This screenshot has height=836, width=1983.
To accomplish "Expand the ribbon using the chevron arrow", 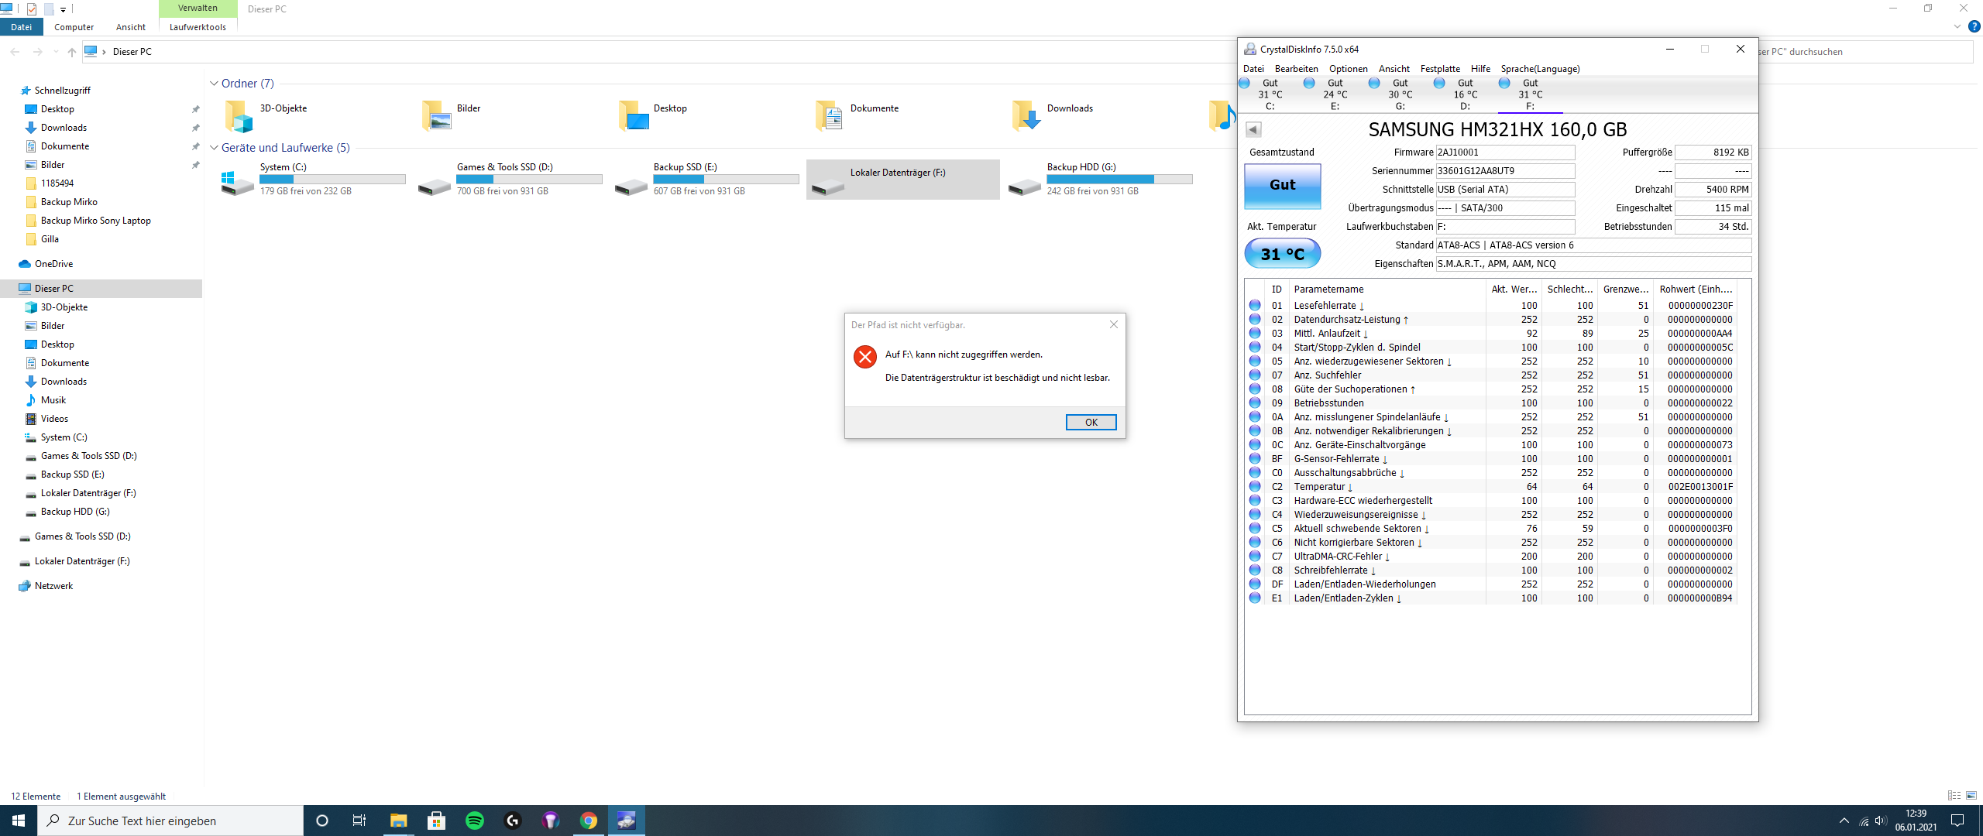I will [1957, 26].
